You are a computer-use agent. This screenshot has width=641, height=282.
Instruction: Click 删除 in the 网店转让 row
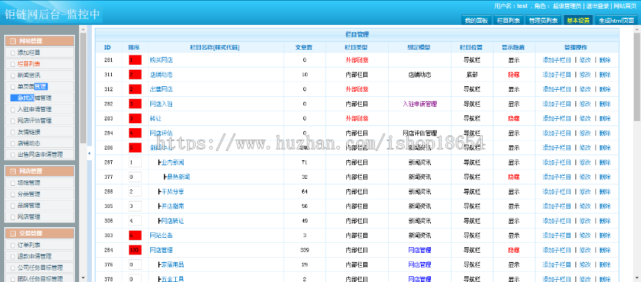pos(605,221)
